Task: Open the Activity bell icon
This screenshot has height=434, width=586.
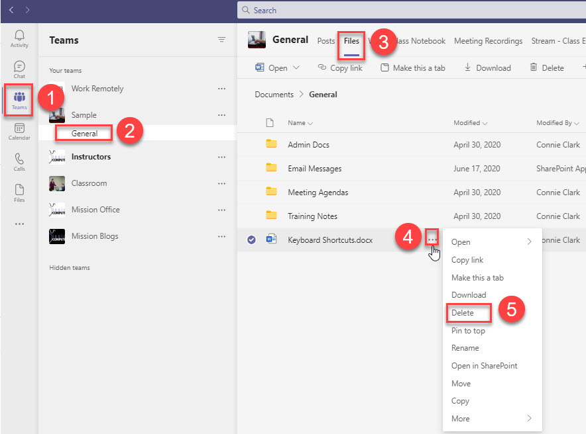Action: pyautogui.click(x=19, y=38)
